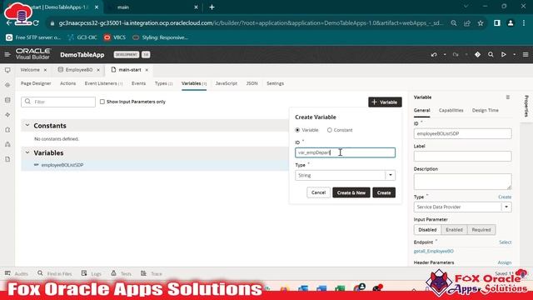Focus the variable ID input field
Image resolution: width=533 pixels, height=300 pixels.
(345, 152)
